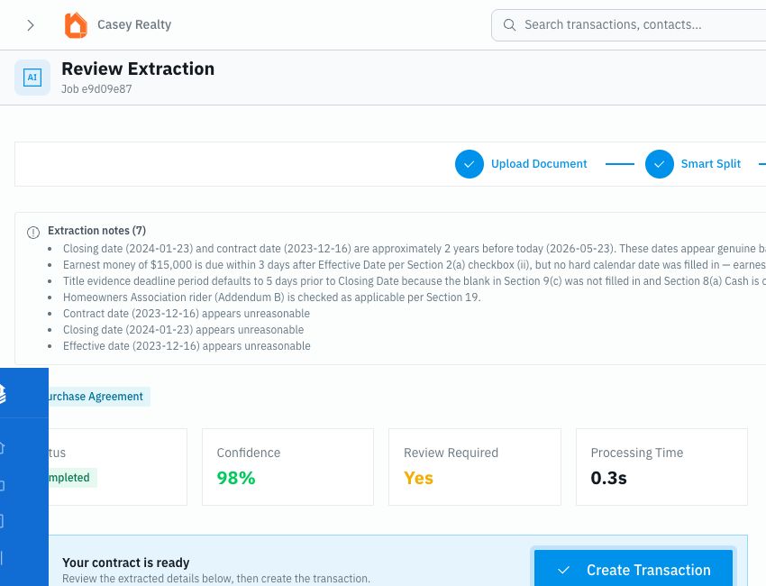The height and width of the screenshot is (586, 766).
Task: Click the Effective date appears unreasonable note
Action: click(187, 345)
